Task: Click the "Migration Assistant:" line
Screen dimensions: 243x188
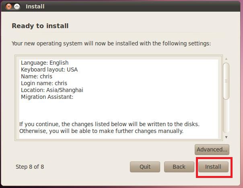Action: tap(47, 97)
